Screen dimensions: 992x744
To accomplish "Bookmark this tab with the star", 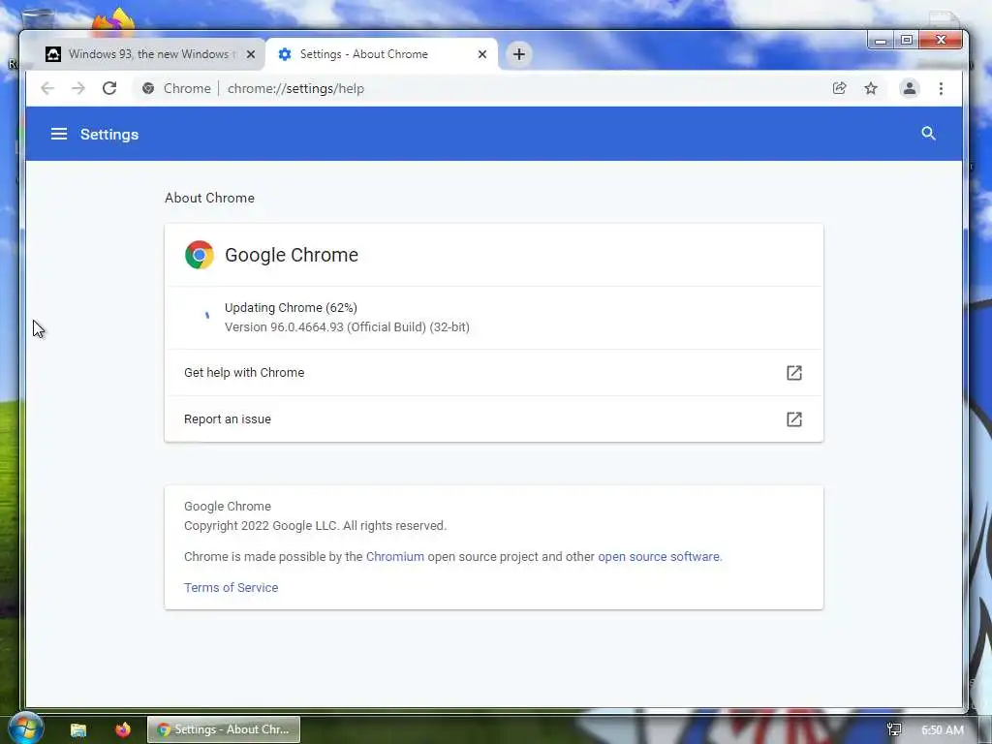I will 871,88.
